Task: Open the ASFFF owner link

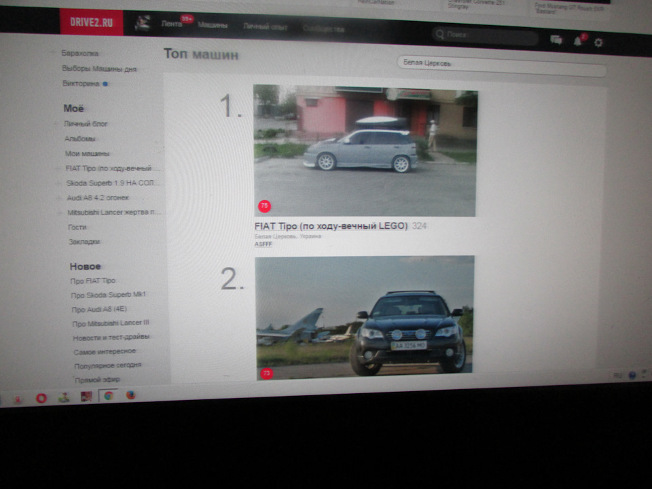Action: point(264,244)
